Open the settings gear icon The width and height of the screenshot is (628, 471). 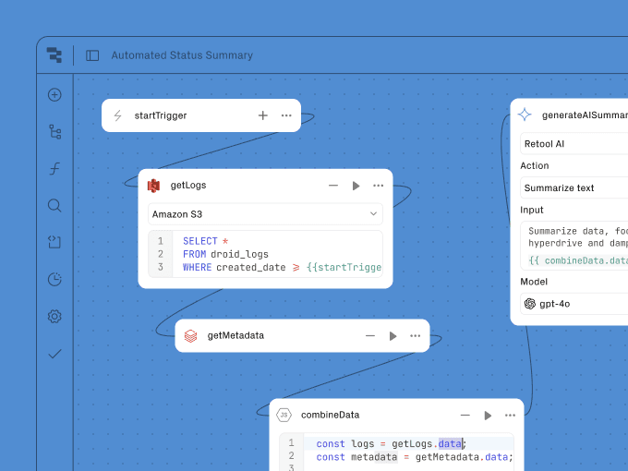pyautogui.click(x=54, y=317)
